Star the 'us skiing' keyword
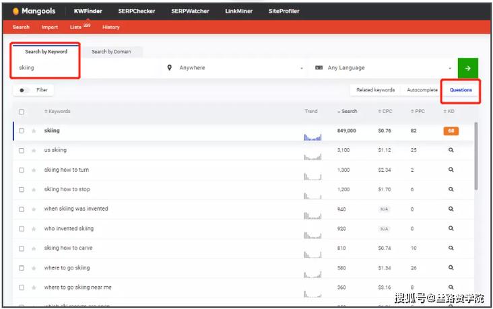This screenshot has width=493, height=309. pyautogui.click(x=34, y=151)
